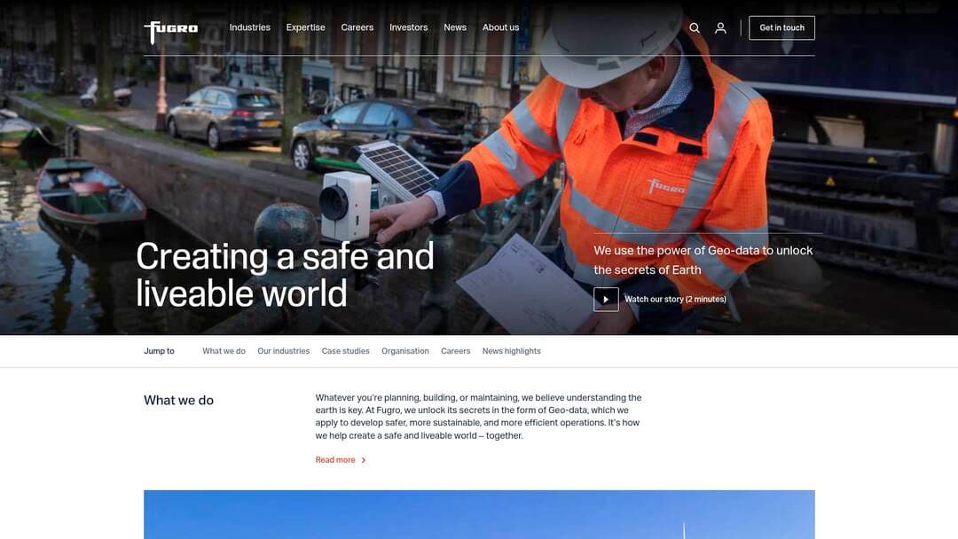This screenshot has width=958, height=539.
Task: Jump to the News highlights section
Action: (x=511, y=350)
